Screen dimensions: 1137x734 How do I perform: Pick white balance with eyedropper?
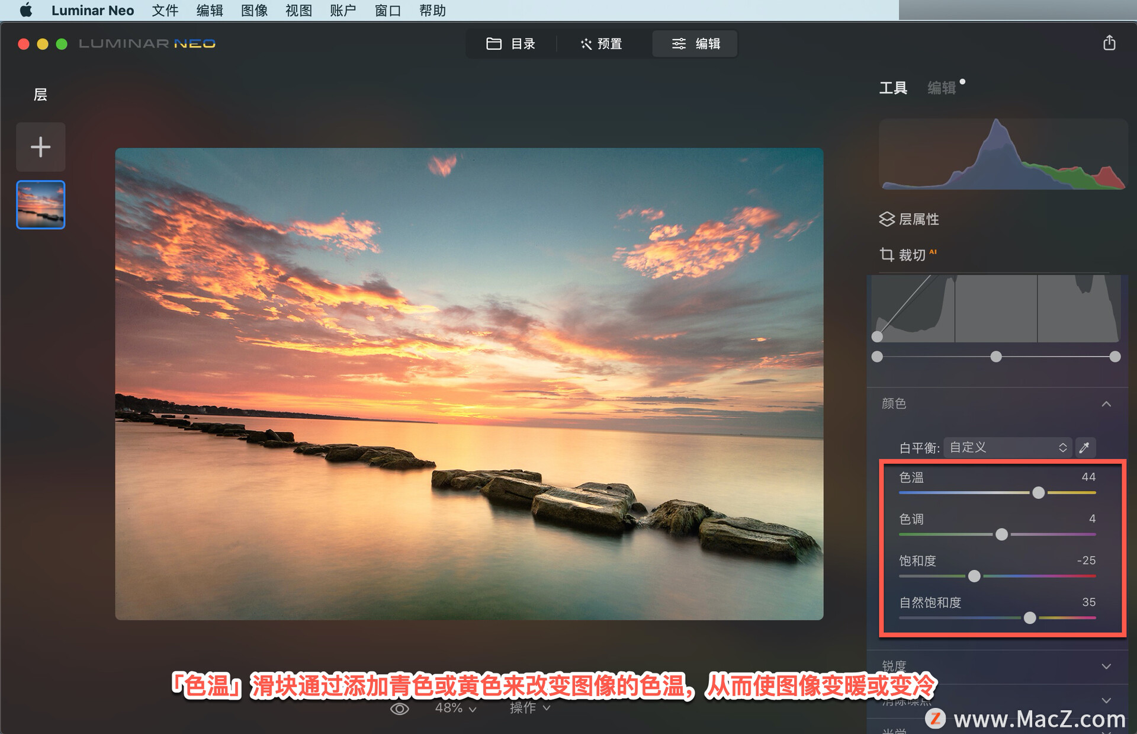(x=1084, y=447)
